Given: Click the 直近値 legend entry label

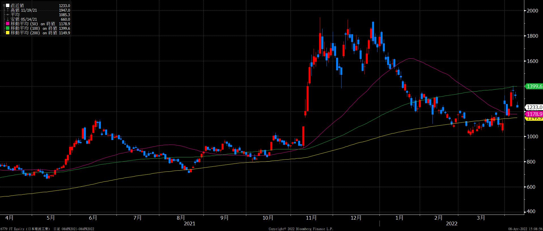Looking at the screenshot, I should (x=17, y=6).
